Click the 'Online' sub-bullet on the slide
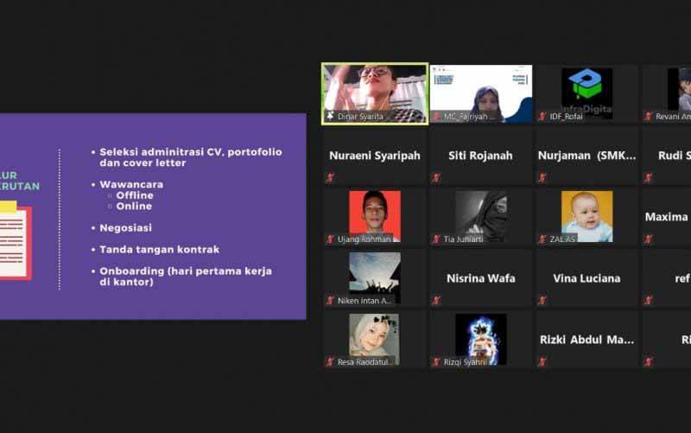Screen dimensions: 691x433 [x=134, y=207]
